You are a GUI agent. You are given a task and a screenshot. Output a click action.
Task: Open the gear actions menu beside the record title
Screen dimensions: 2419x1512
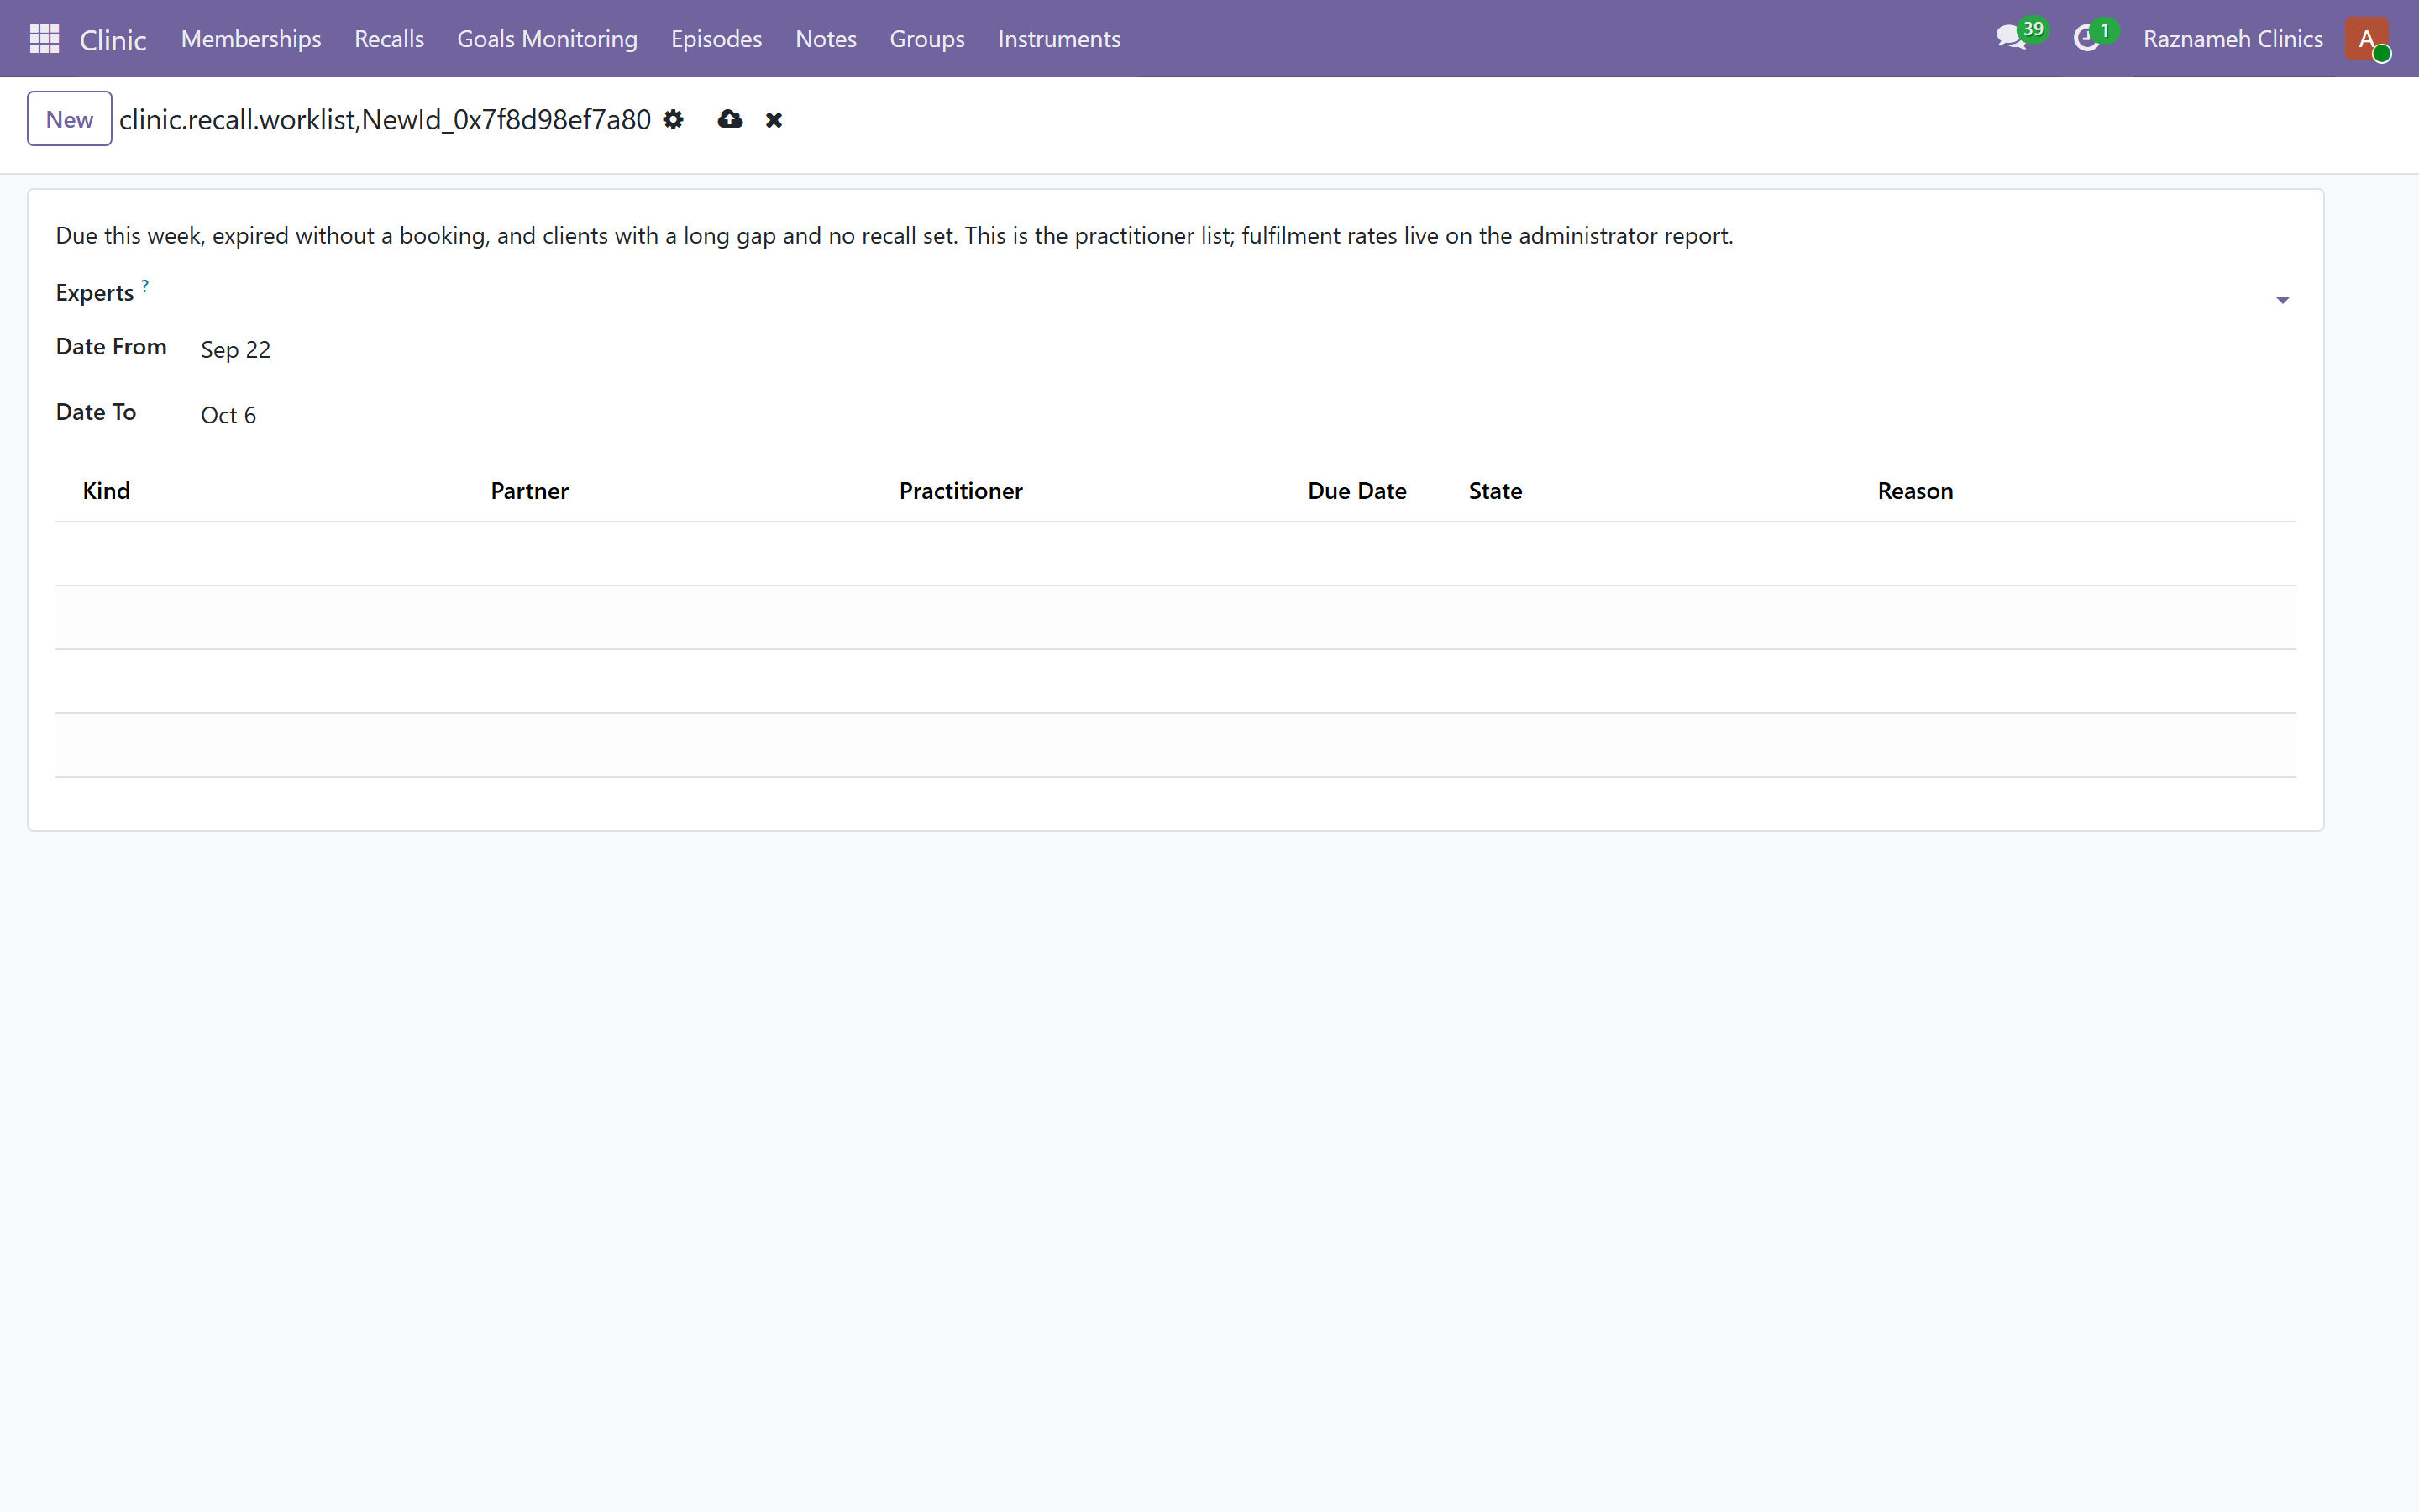[x=674, y=119]
